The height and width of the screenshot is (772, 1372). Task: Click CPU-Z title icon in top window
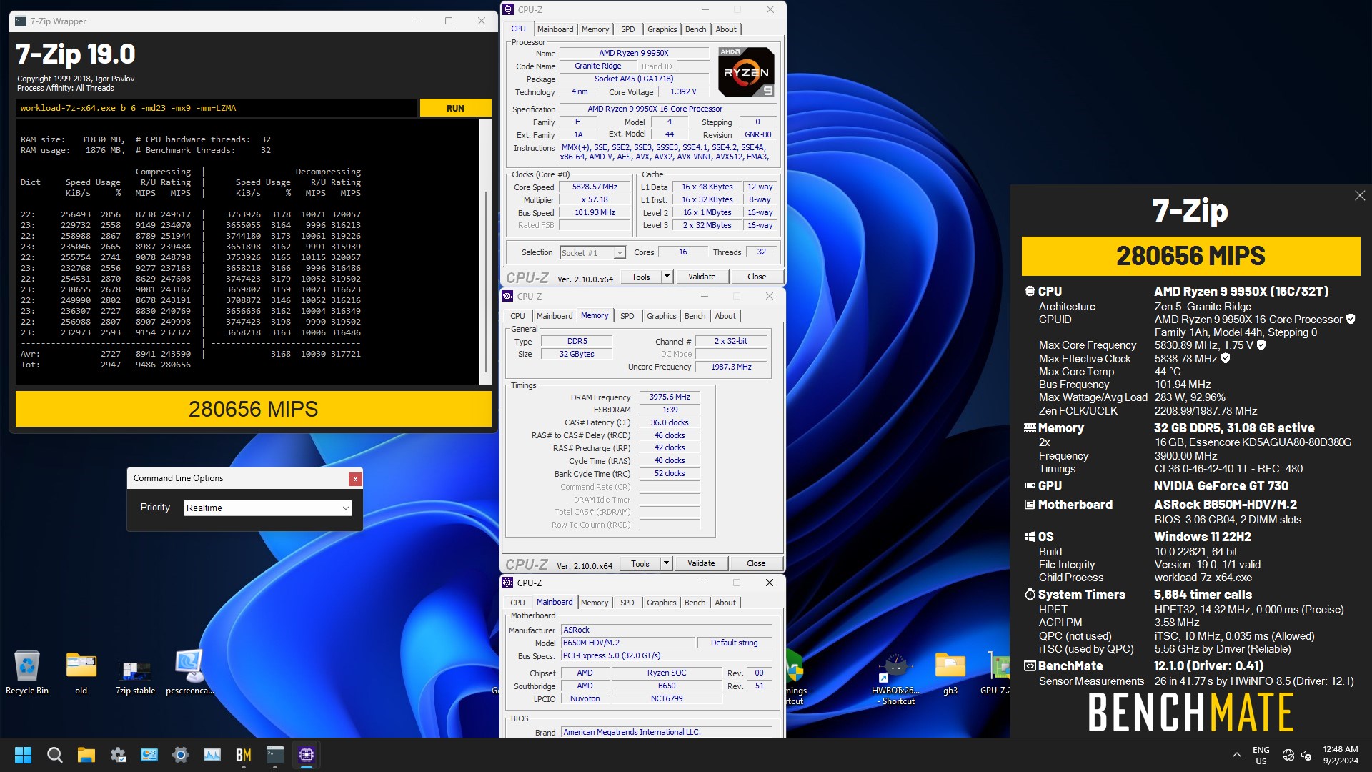point(508,9)
